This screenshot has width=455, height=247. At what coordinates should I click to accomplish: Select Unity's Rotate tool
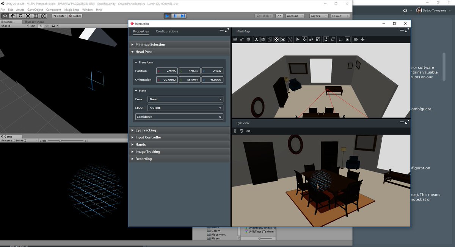coord(20,16)
